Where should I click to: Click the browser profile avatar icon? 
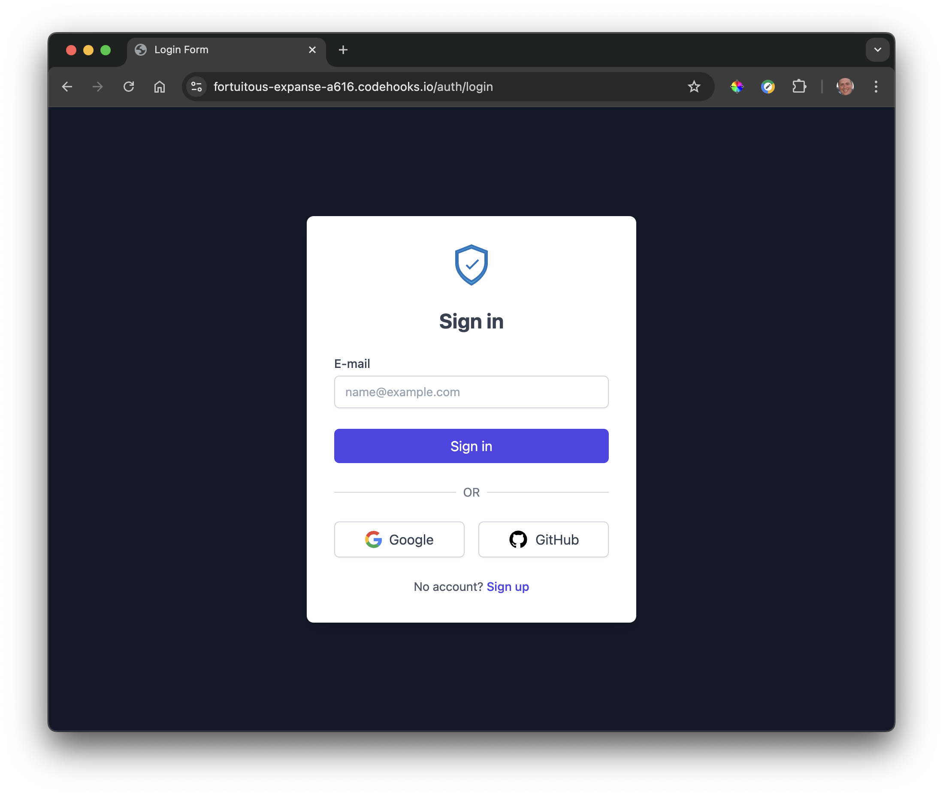click(845, 87)
